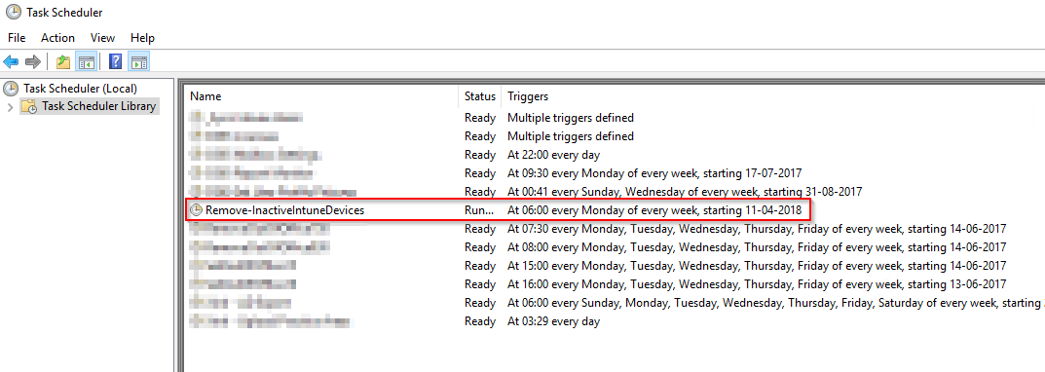Screen dimensions: 1045x372
Task: Click the Task Scheduler title bar clock icon
Action: (x=13, y=12)
